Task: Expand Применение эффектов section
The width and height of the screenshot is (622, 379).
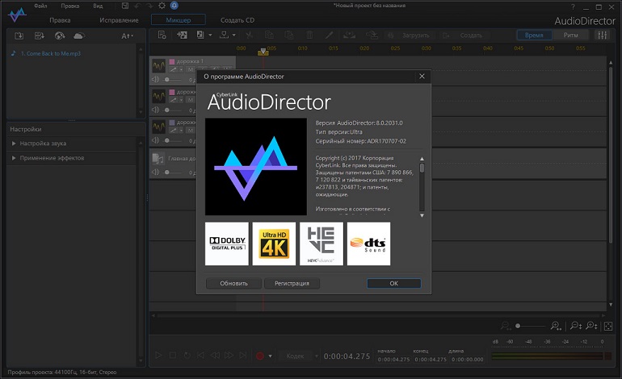Action: coord(14,158)
